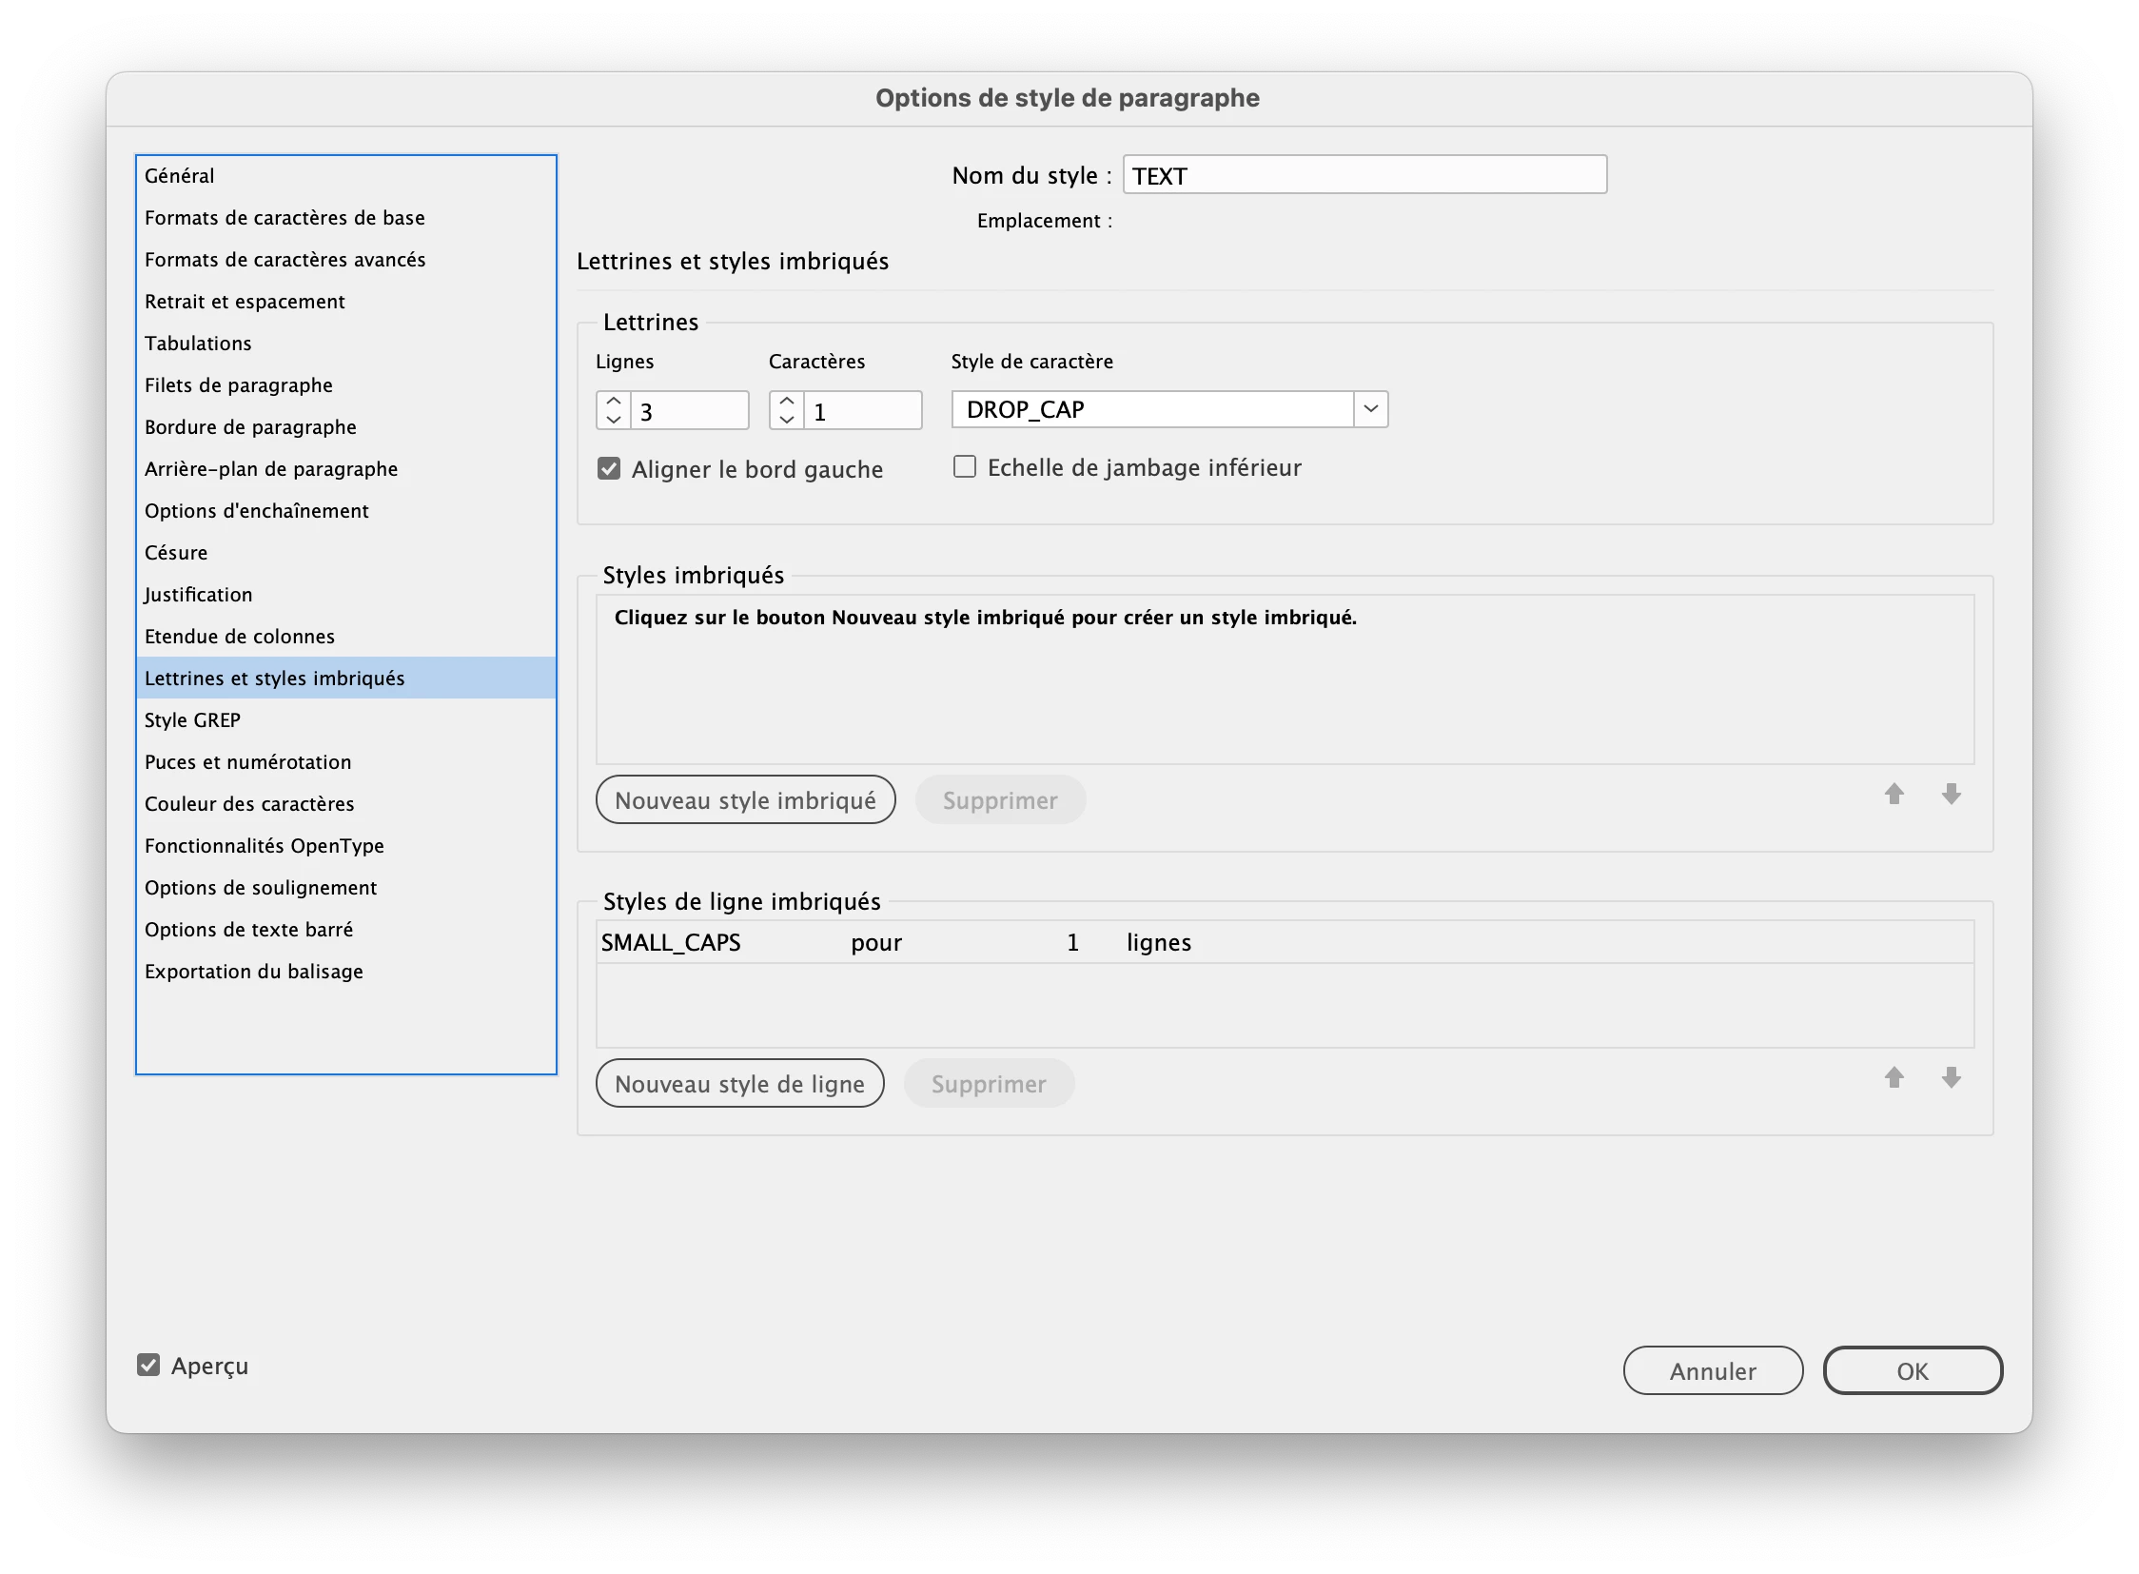Image resolution: width=2139 pixels, height=1574 pixels.
Task: Go to Césure settings
Action: [x=345, y=554]
